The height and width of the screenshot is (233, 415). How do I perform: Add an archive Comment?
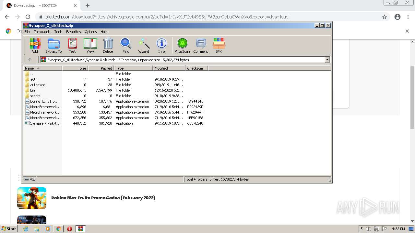201,45
